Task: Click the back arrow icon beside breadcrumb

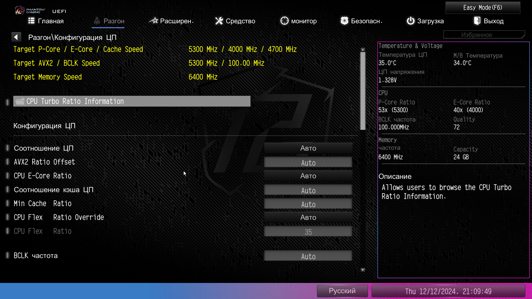Action: click(x=16, y=37)
